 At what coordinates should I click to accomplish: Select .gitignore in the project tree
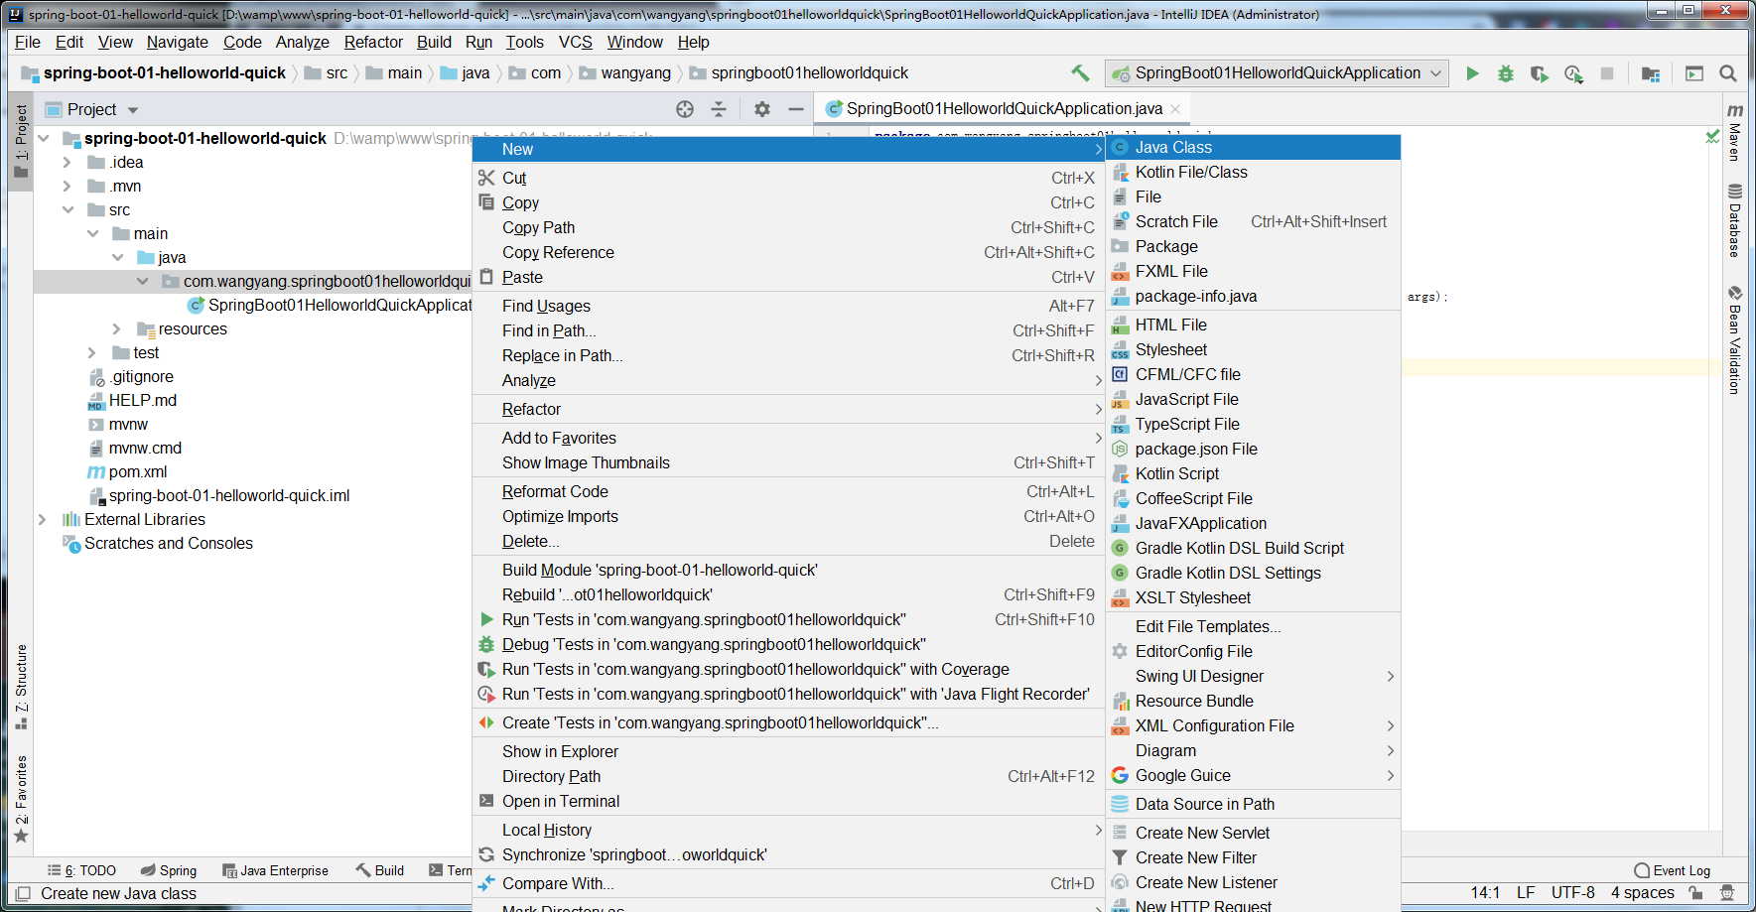tap(142, 376)
